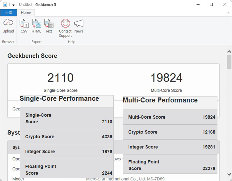Image resolution: width=232 pixels, height=181 pixels.
Task: Click the scrollbar down arrow
Action: (229, 174)
